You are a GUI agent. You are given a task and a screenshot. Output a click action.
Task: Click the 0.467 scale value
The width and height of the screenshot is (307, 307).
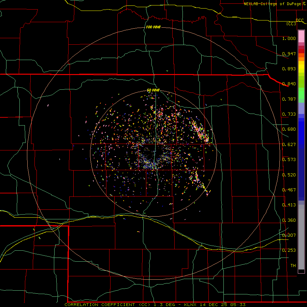click(289, 190)
